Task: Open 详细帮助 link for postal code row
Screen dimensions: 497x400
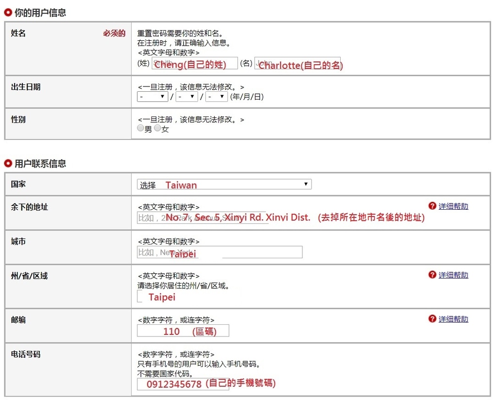Action: coord(453,319)
